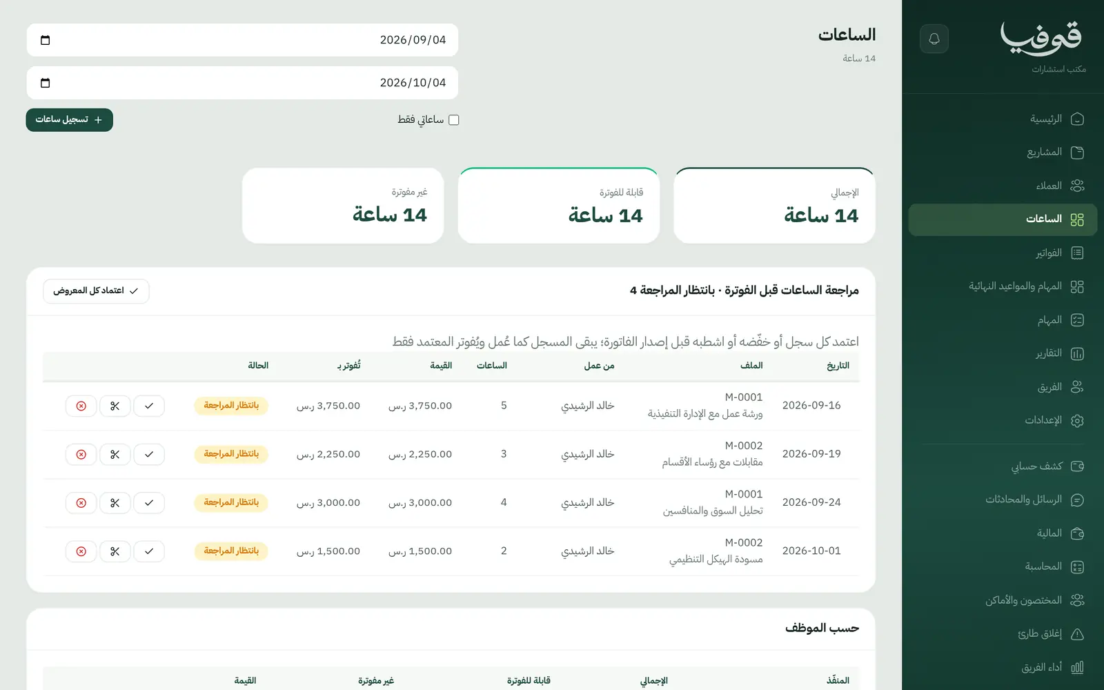Approve the 2026-09-24 time entry
The height and width of the screenshot is (690, 1104).
point(149,502)
